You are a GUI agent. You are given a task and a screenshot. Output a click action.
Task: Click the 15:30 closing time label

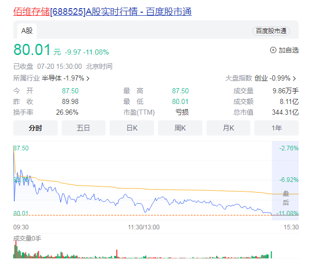tap(291, 226)
